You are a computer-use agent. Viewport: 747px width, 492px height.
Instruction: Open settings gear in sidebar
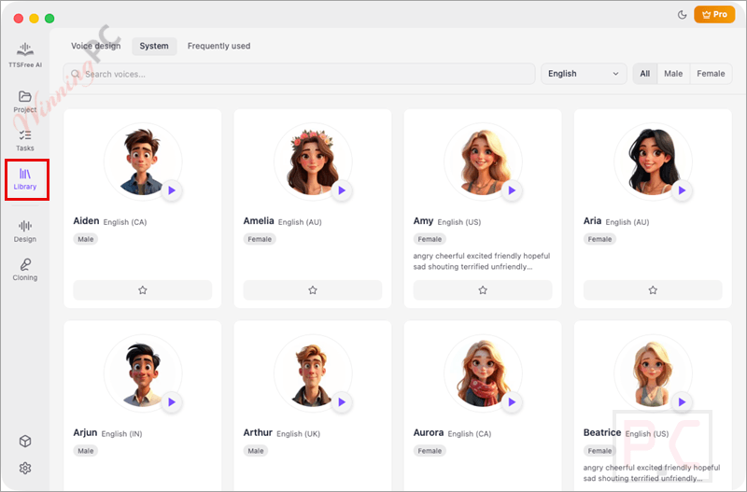[x=25, y=468]
